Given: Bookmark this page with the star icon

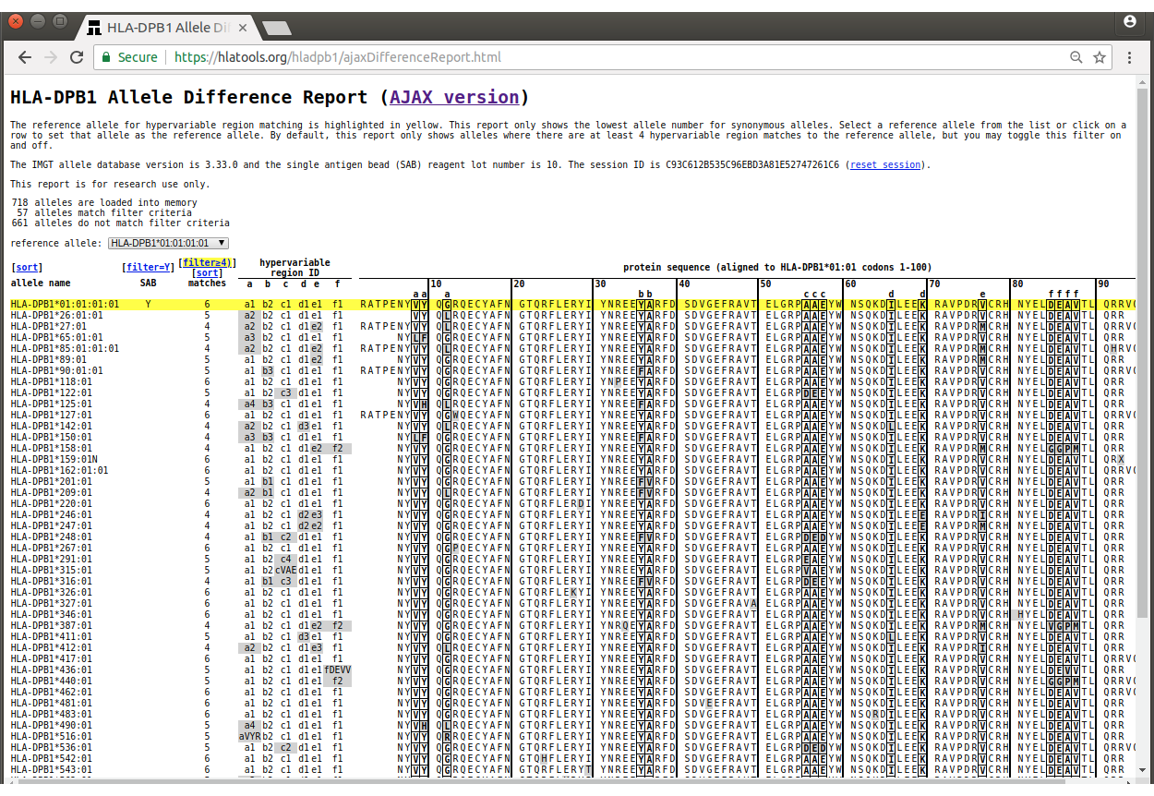Looking at the screenshot, I should 1099,56.
